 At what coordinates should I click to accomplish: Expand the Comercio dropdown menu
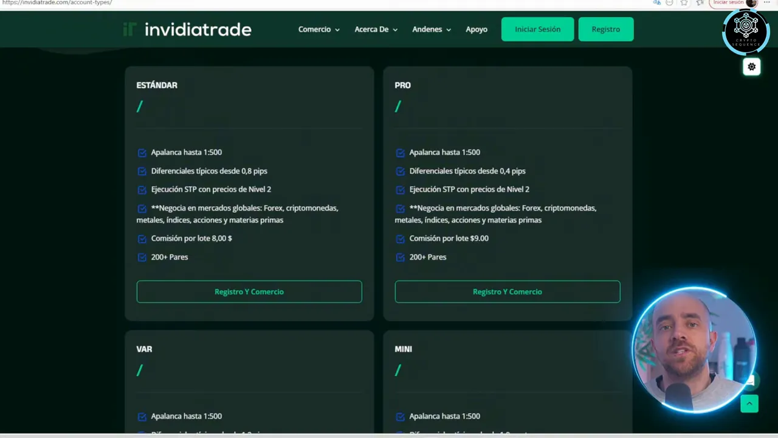click(x=318, y=29)
